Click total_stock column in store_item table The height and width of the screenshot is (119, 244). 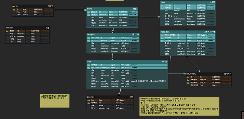(x=182, y=43)
